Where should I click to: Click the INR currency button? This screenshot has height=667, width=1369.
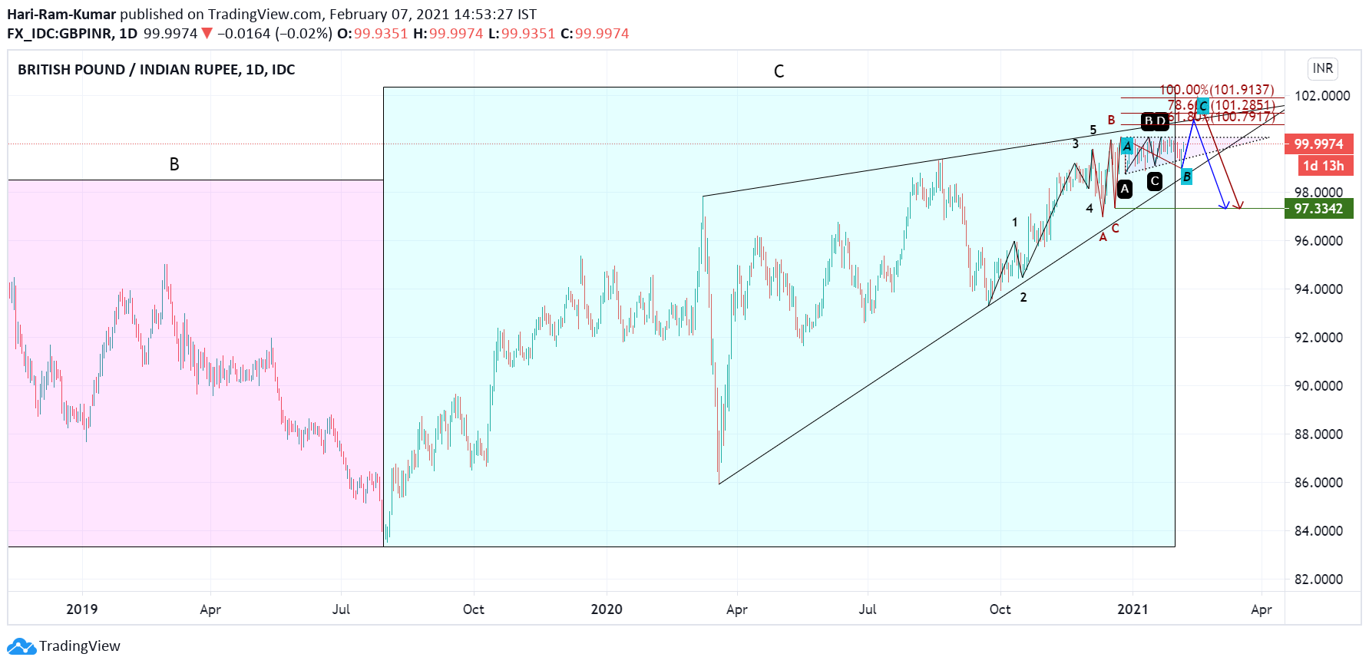pos(1323,68)
